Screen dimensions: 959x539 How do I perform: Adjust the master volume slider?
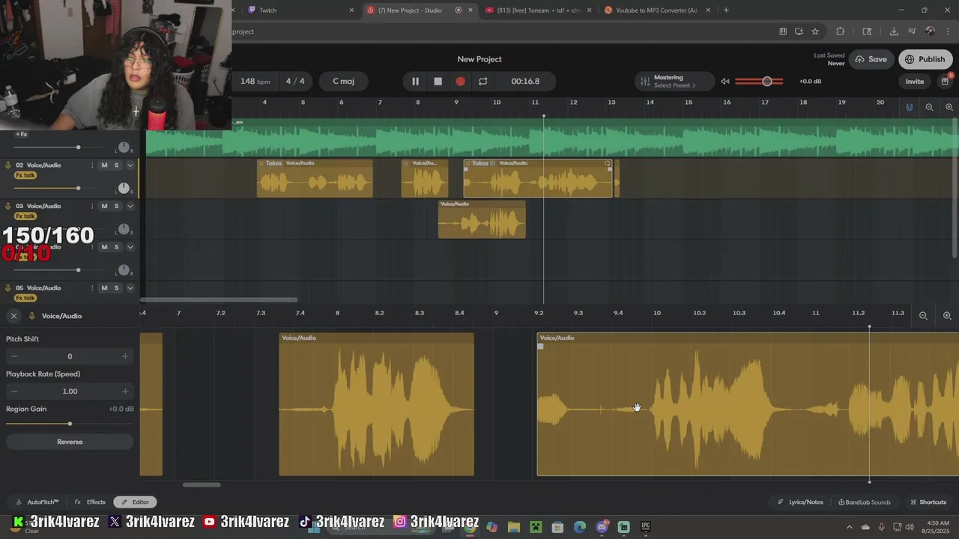point(759,81)
